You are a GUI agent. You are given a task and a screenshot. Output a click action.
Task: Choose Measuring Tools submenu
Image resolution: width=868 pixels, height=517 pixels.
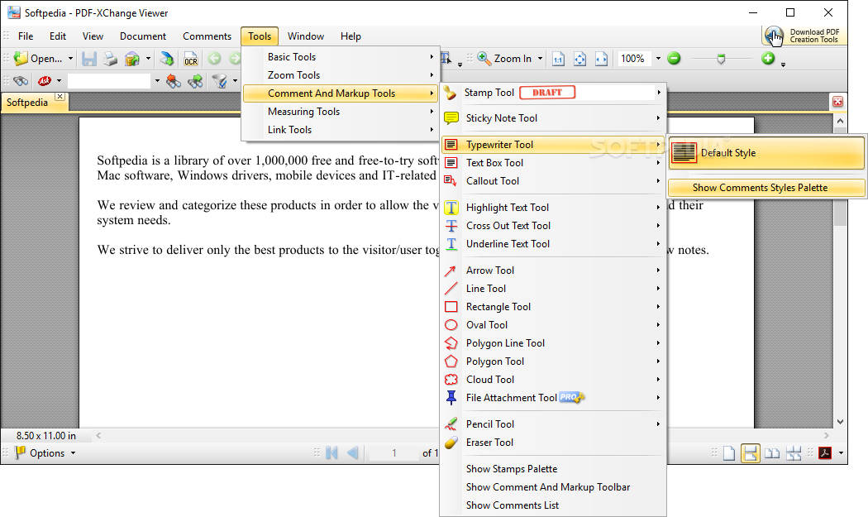[x=340, y=112]
